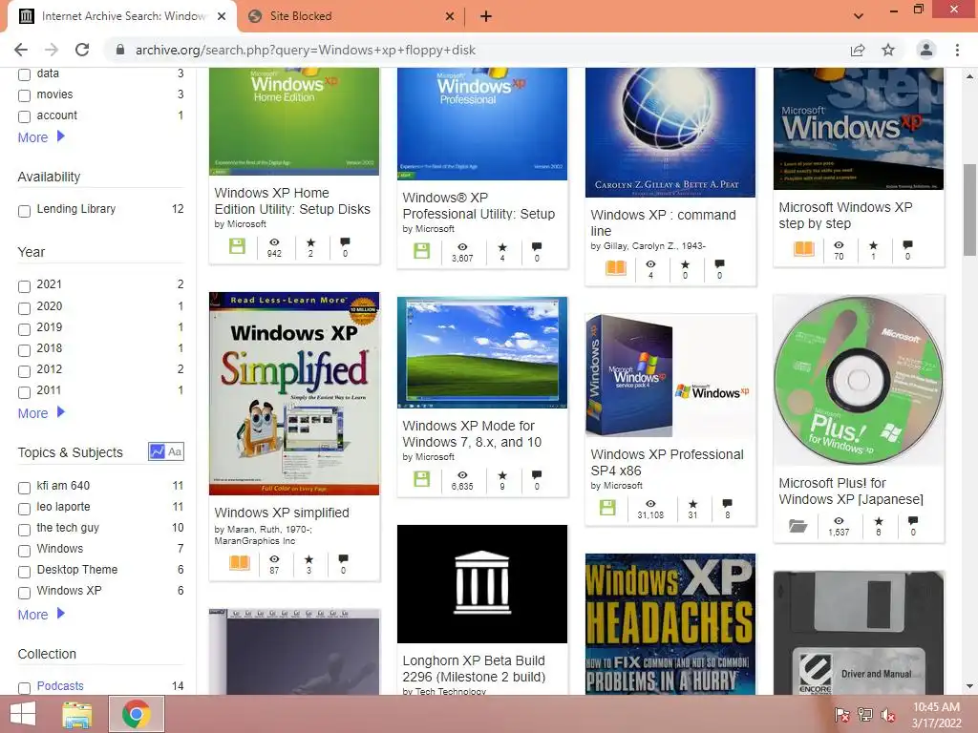
Task: Check the account filter checkbox
Action: 24,116
